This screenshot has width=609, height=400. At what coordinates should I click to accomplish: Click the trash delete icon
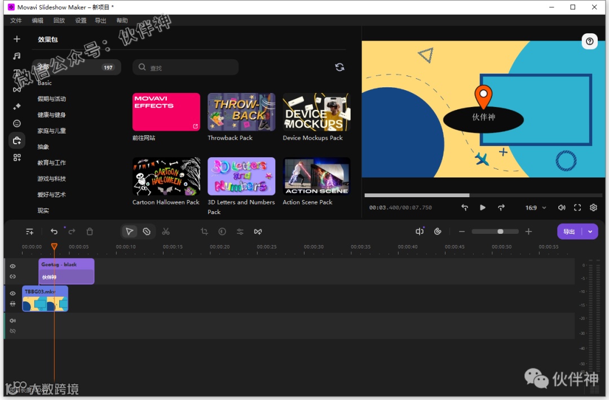pyautogui.click(x=90, y=232)
